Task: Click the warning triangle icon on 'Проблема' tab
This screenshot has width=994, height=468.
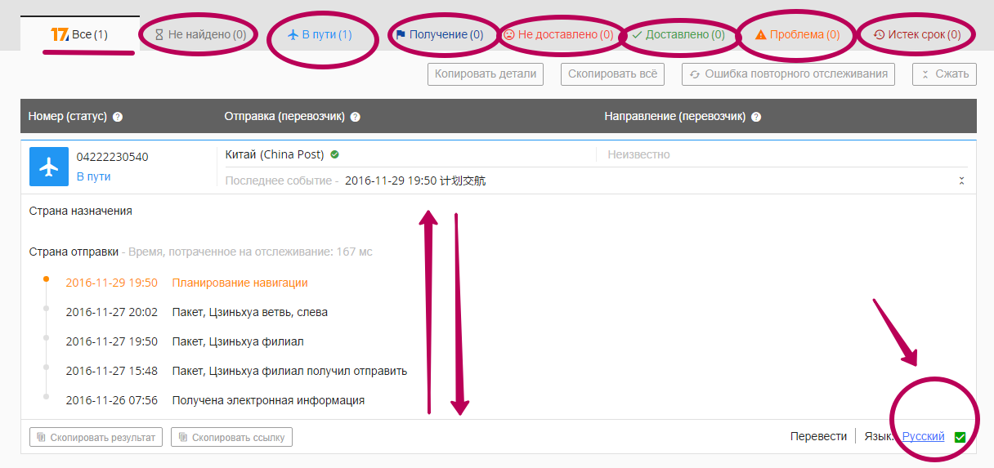Action: [x=761, y=35]
